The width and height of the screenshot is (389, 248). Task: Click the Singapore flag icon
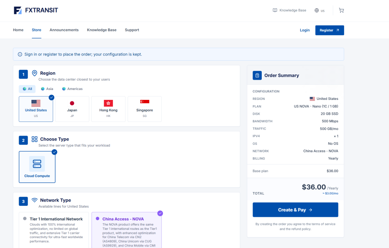[145, 102]
